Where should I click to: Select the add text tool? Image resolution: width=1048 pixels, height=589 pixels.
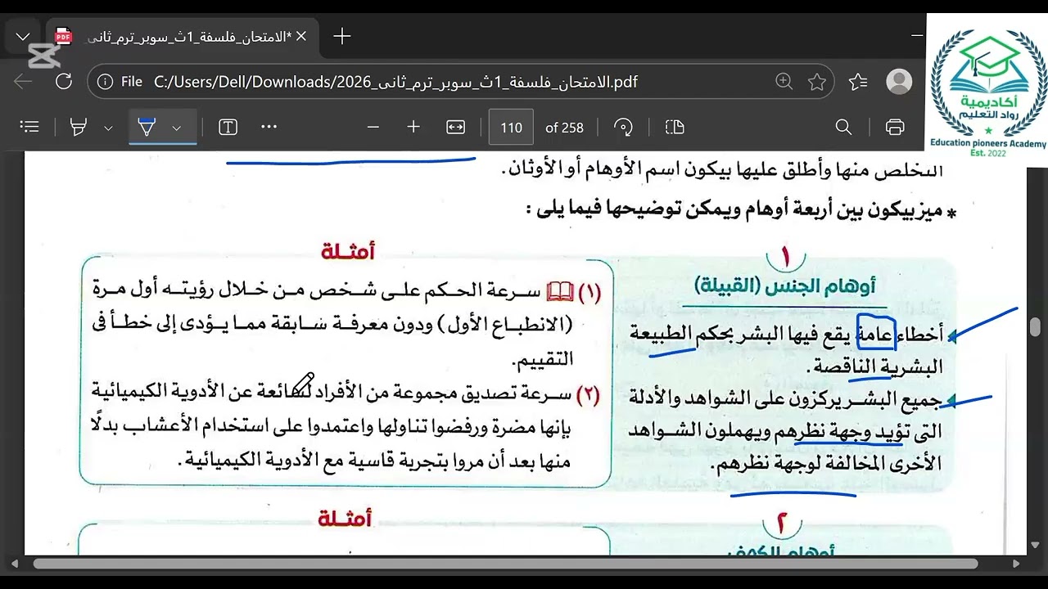pyautogui.click(x=228, y=127)
